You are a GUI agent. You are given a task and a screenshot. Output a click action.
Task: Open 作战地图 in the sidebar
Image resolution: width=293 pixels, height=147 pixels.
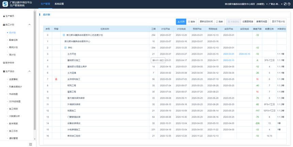click(13, 94)
